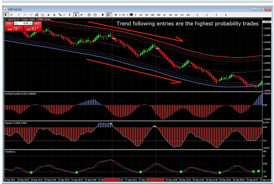Click the zoom in magnifier icon
The width and height of the screenshot is (274, 184).
click(x=89, y=15)
